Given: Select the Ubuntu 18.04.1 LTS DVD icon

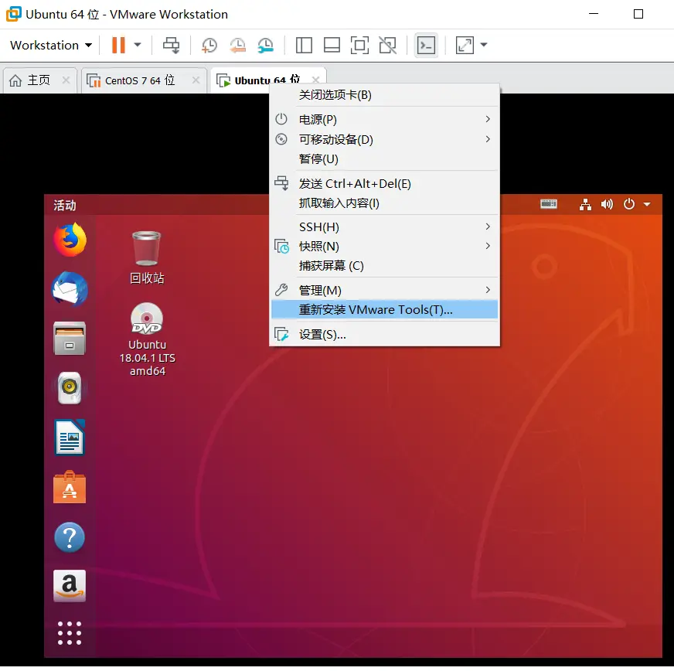Looking at the screenshot, I should pyautogui.click(x=147, y=339).
